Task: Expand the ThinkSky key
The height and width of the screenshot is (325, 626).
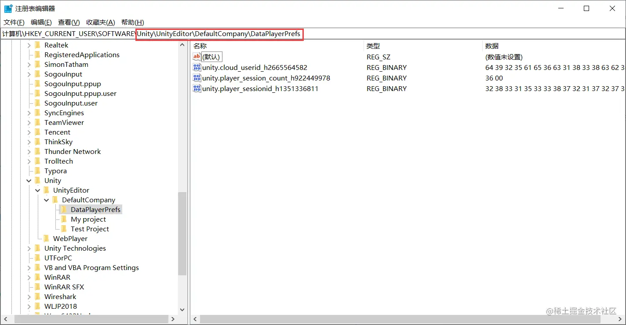Action: coord(29,142)
